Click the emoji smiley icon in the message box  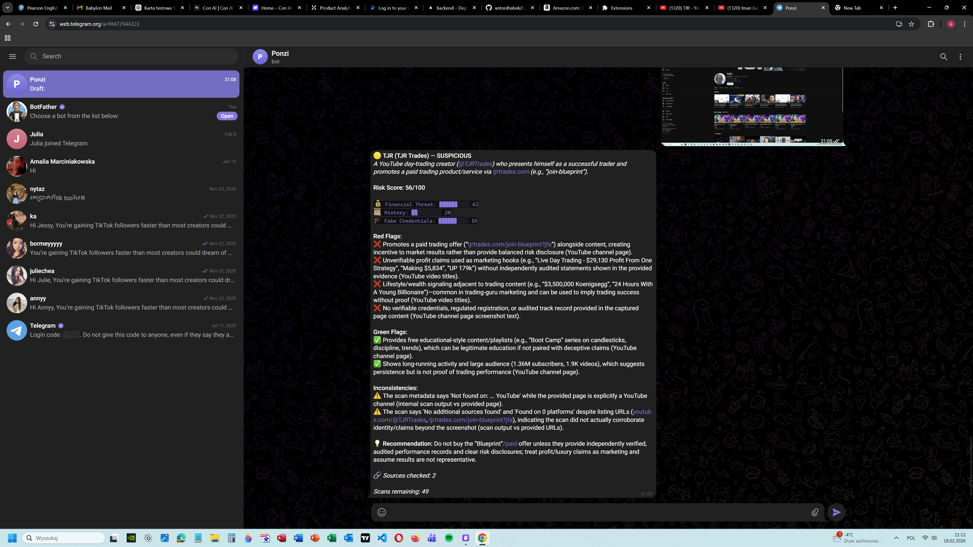[382, 512]
